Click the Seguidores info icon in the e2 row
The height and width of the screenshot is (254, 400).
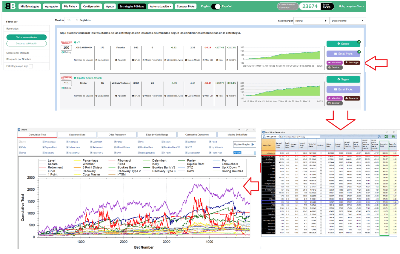(x=96, y=60)
